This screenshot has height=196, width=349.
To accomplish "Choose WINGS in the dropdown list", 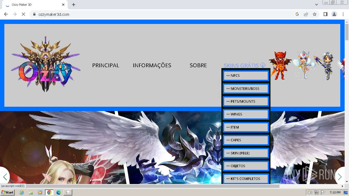I will coord(246,114).
